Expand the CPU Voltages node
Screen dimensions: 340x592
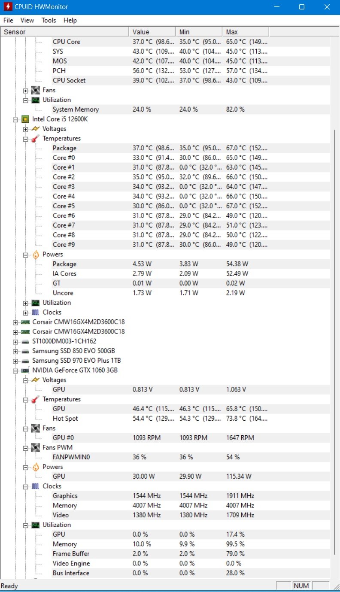tap(26, 129)
